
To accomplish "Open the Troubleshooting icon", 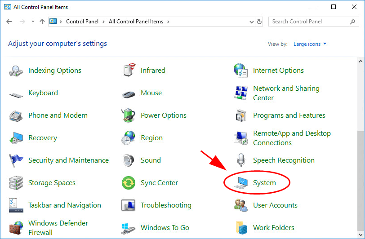I will tap(128, 205).
